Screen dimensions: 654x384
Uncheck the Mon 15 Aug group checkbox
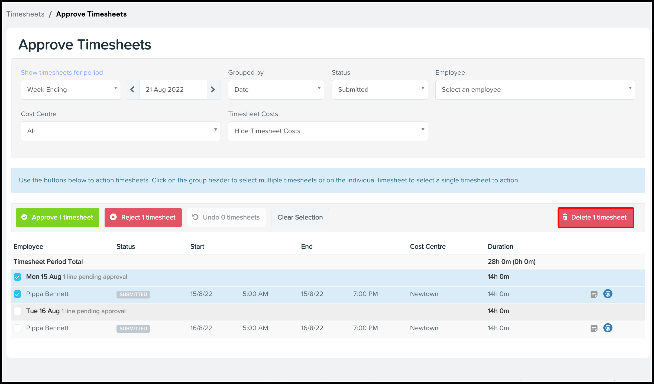[18, 277]
